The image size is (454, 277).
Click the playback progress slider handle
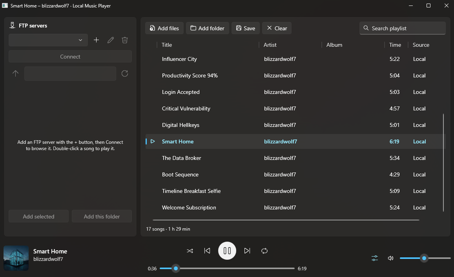(x=176, y=268)
